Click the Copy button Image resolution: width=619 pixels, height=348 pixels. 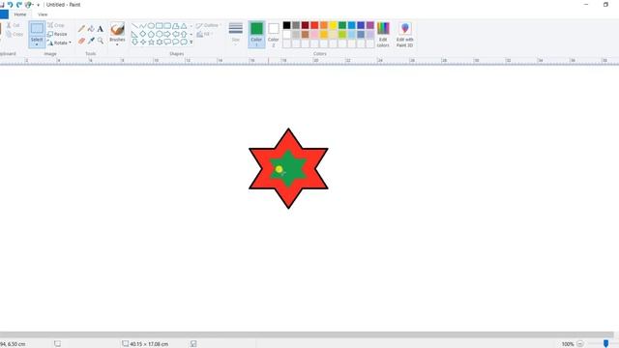(15, 35)
